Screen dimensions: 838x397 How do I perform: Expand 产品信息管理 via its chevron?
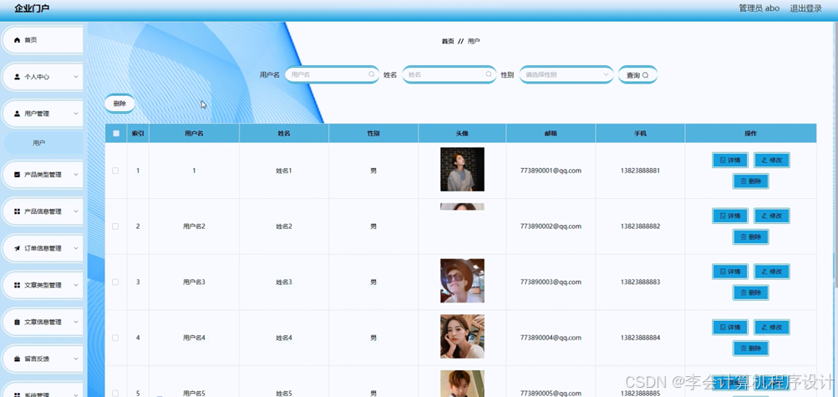(x=76, y=211)
